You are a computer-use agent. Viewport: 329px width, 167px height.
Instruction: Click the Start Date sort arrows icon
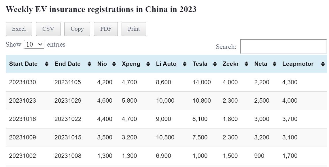point(47,64)
